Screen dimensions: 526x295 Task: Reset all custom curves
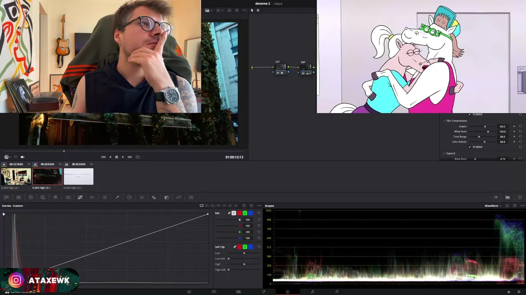251,206
